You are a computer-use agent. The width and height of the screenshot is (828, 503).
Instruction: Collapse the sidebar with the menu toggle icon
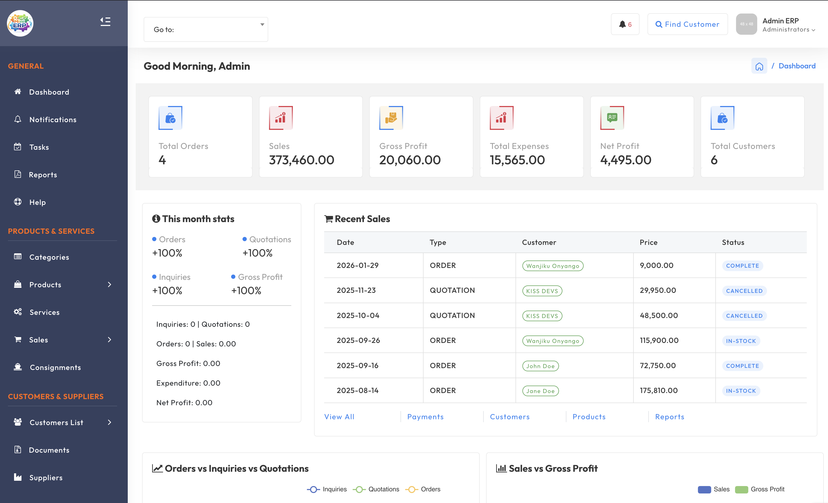105,22
